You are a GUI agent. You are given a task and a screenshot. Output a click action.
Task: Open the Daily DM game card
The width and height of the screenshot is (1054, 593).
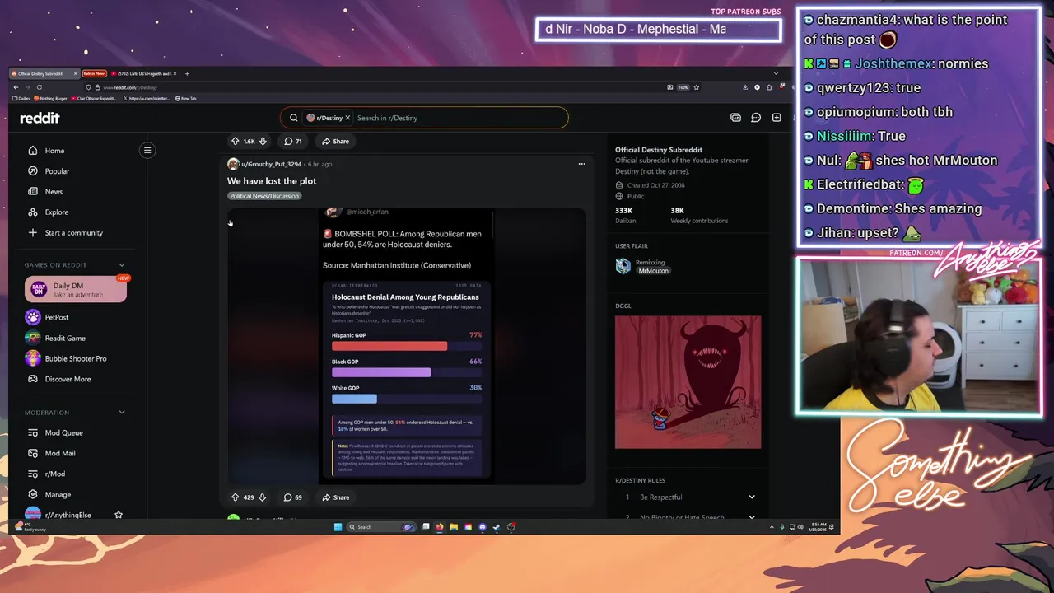tap(76, 290)
